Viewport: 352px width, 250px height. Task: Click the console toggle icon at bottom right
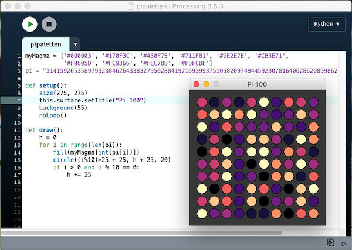330,242
